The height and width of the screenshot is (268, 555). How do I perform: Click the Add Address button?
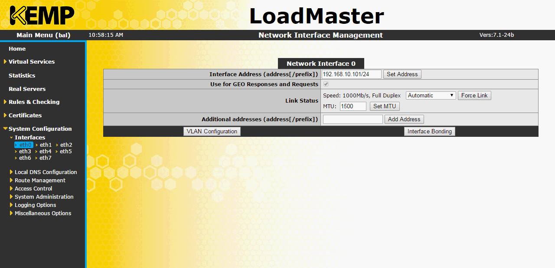click(404, 119)
